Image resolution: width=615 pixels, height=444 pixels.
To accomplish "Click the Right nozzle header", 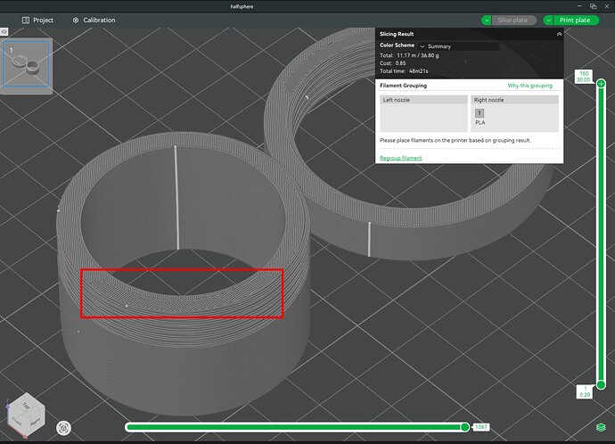I will [514, 100].
